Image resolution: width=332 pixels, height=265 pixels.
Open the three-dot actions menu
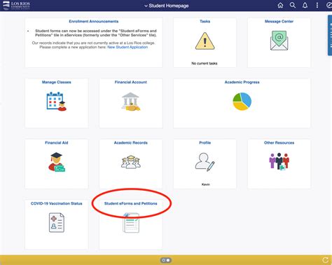click(x=317, y=6)
